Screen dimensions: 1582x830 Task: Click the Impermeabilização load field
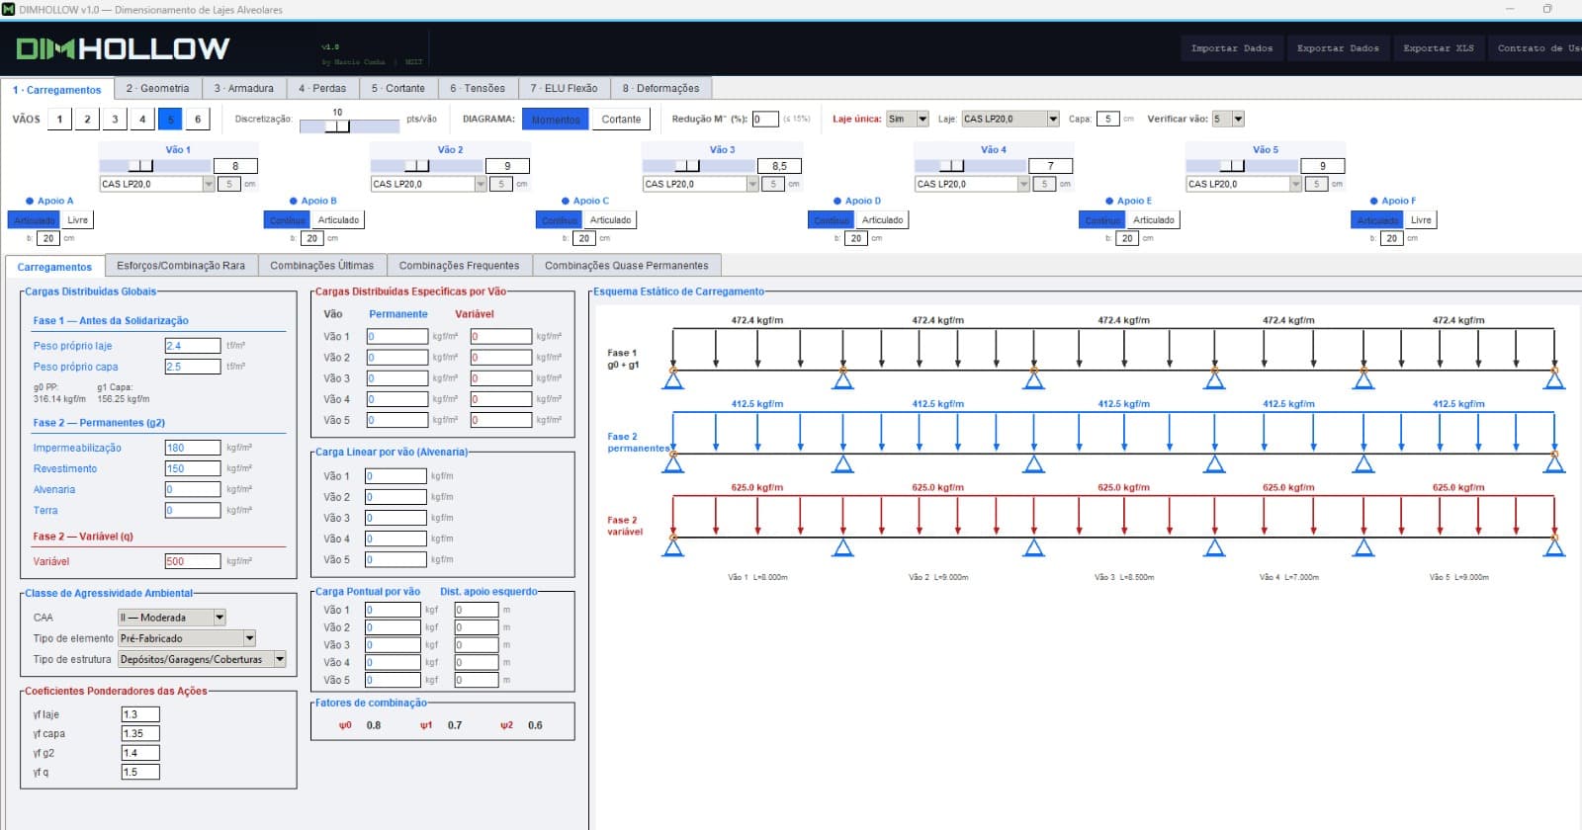[x=193, y=448]
